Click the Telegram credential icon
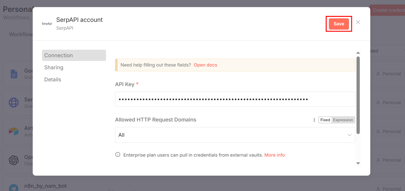Viewport: 405px width, 191px height. (x=14, y=188)
